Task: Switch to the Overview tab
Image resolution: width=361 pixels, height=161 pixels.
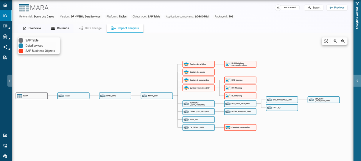Action: [x=32, y=28]
